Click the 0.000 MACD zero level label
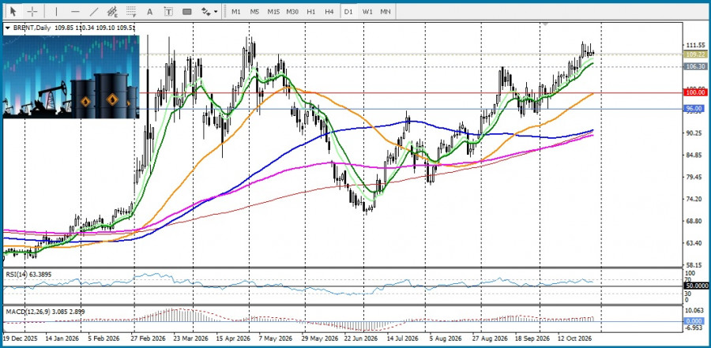 tap(695, 321)
